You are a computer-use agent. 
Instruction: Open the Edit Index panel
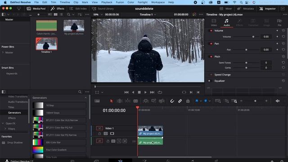click(x=78, y=9)
